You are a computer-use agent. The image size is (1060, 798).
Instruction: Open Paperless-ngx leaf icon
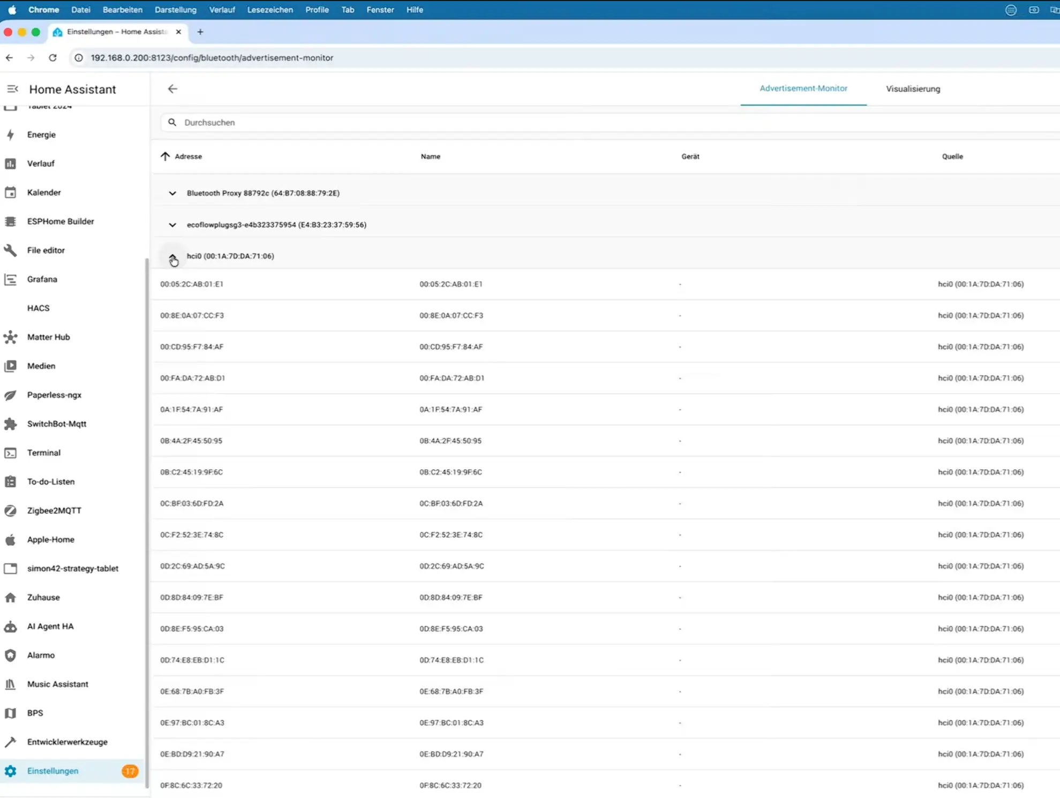(10, 395)
